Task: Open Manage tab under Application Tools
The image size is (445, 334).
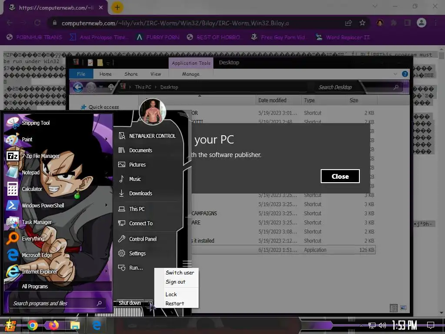Action: pyautogui.click(x=191, y=74)
